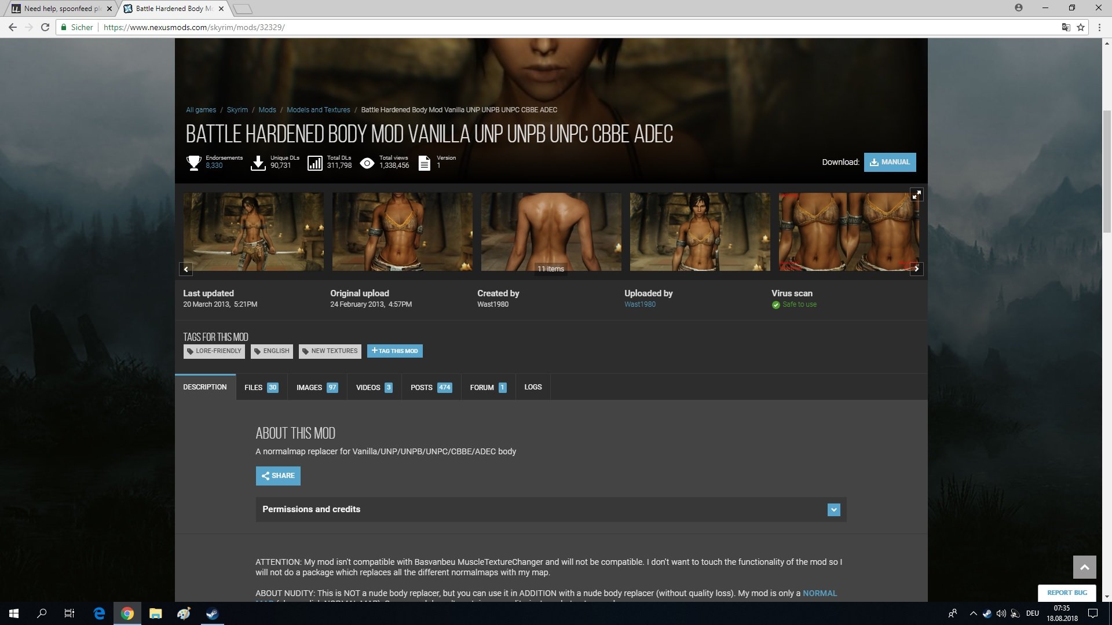Click the DEU keyboard language indicator
1112x625 pixels.
coord(1033,613)
